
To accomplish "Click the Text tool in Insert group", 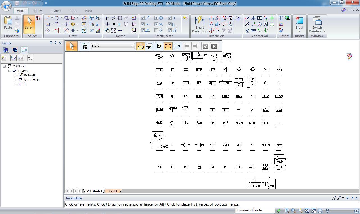I will [281, 18].
